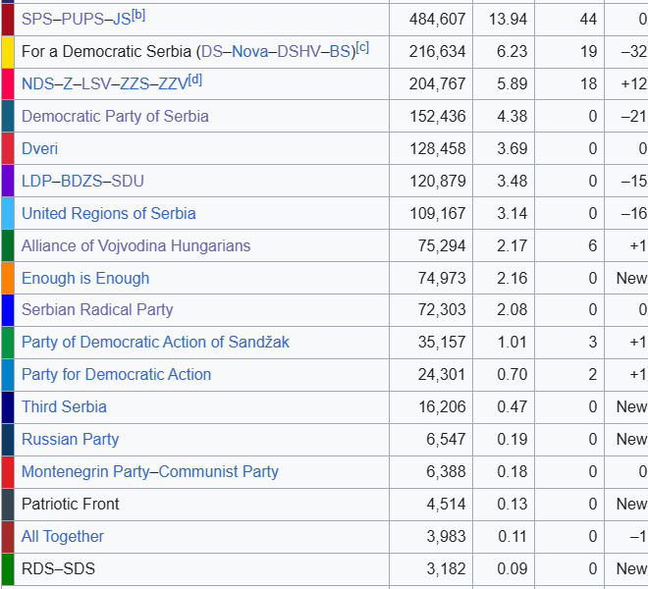Open the DS link in Democratic Serbia row
The image size is (648, 589).
tap(214, 51)
